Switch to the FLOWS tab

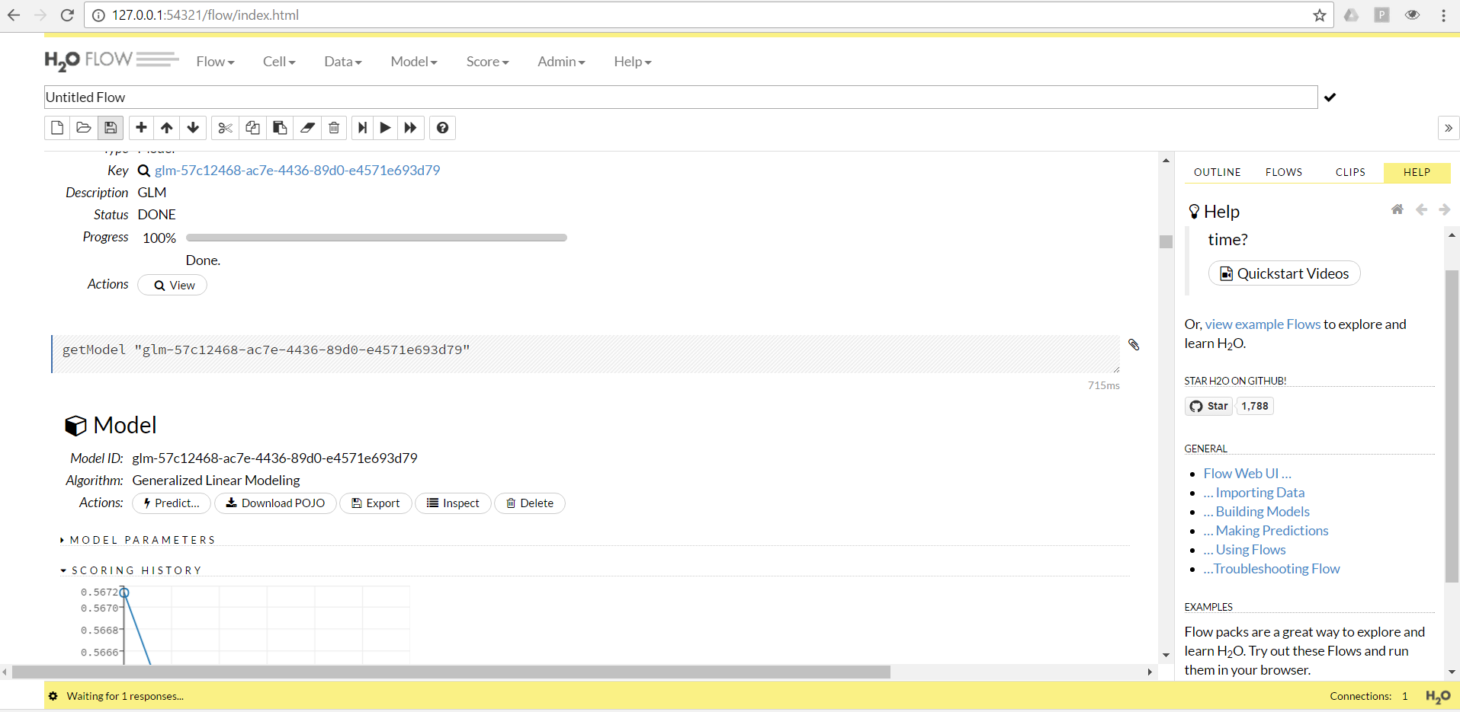tap(1284, 172)
